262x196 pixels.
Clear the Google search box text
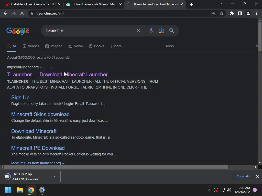tap(138, 31)
